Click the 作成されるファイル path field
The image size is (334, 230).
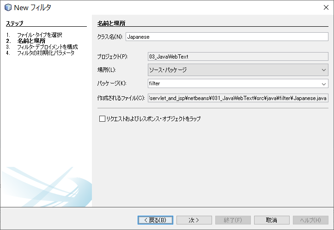pyautogui.click(x=238, y=98)
